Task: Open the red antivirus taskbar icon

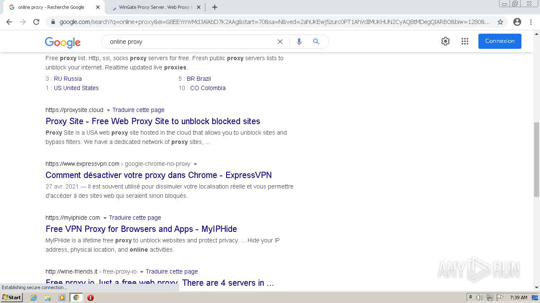Action: 90,298
